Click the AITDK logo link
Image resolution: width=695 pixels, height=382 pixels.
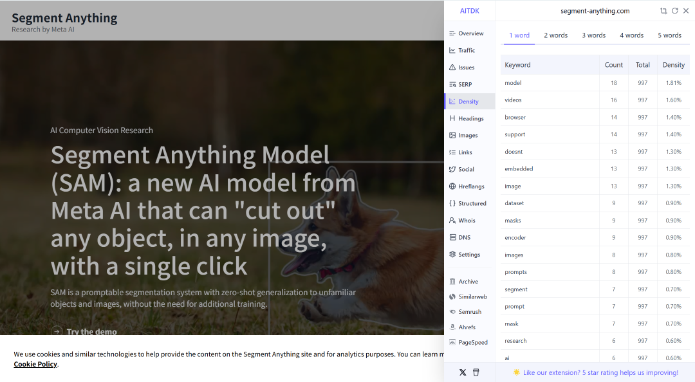pos(469,11)
